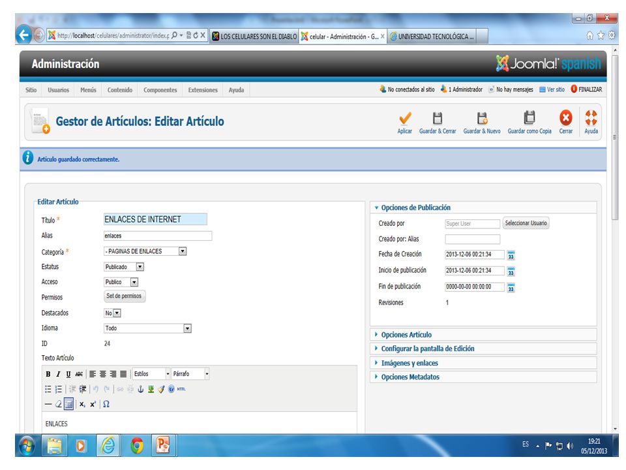Click the cleanup broom icon in the editor

161,389
